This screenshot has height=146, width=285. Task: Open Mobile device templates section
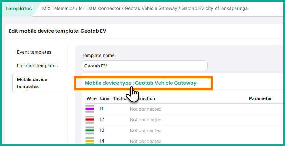click(32, 83)
